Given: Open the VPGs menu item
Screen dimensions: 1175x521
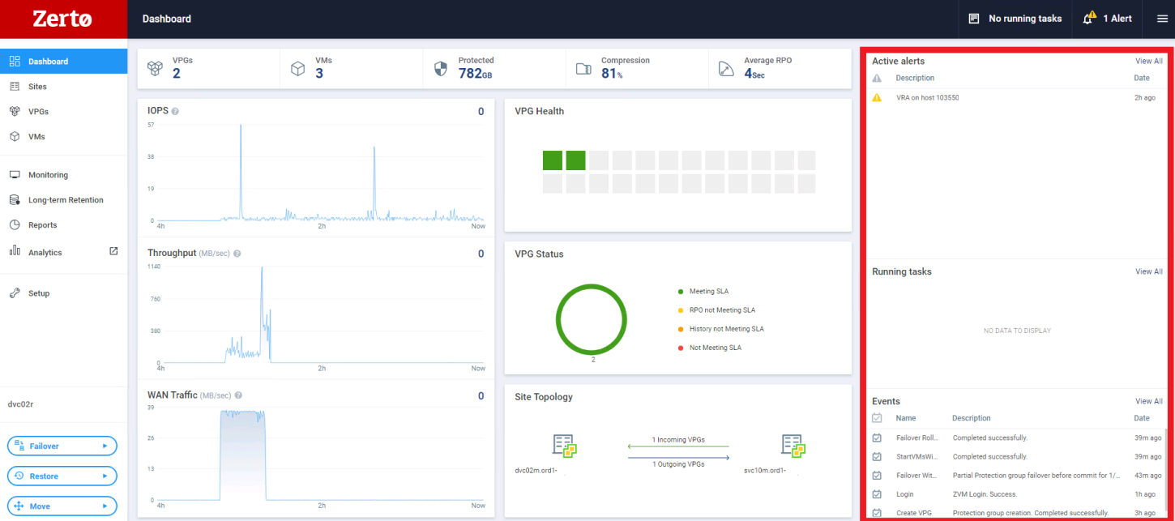Looking at the screenshot, I should (63, 111).
